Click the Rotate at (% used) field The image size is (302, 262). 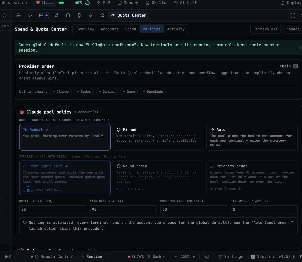point(53,210)
